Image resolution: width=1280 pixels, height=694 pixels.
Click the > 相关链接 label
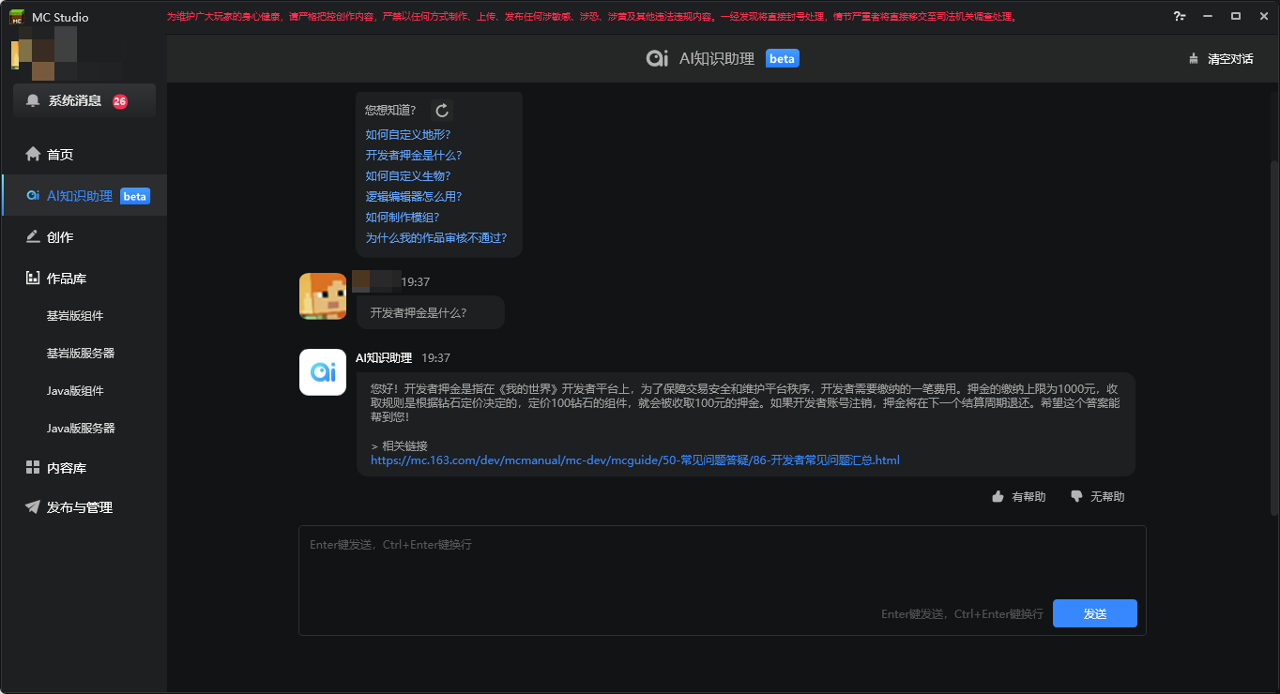[x=399, y=445]
